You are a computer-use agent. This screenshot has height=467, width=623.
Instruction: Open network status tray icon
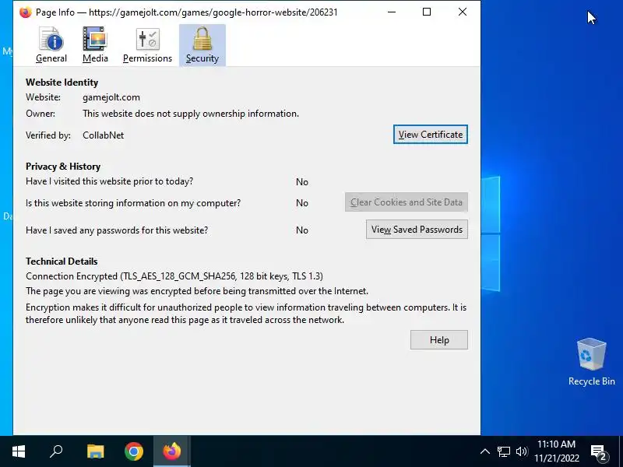coord(503,451)
